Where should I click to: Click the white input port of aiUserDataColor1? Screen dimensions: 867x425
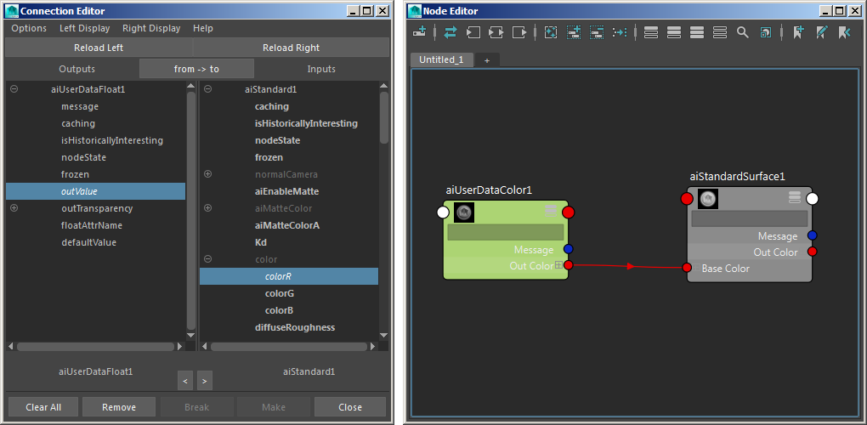443,212
